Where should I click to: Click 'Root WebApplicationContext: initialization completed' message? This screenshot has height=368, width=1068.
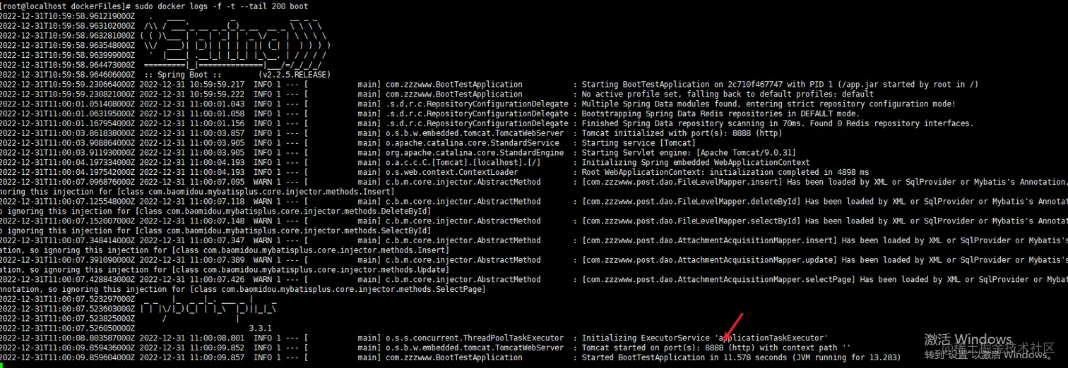point(725,172)
